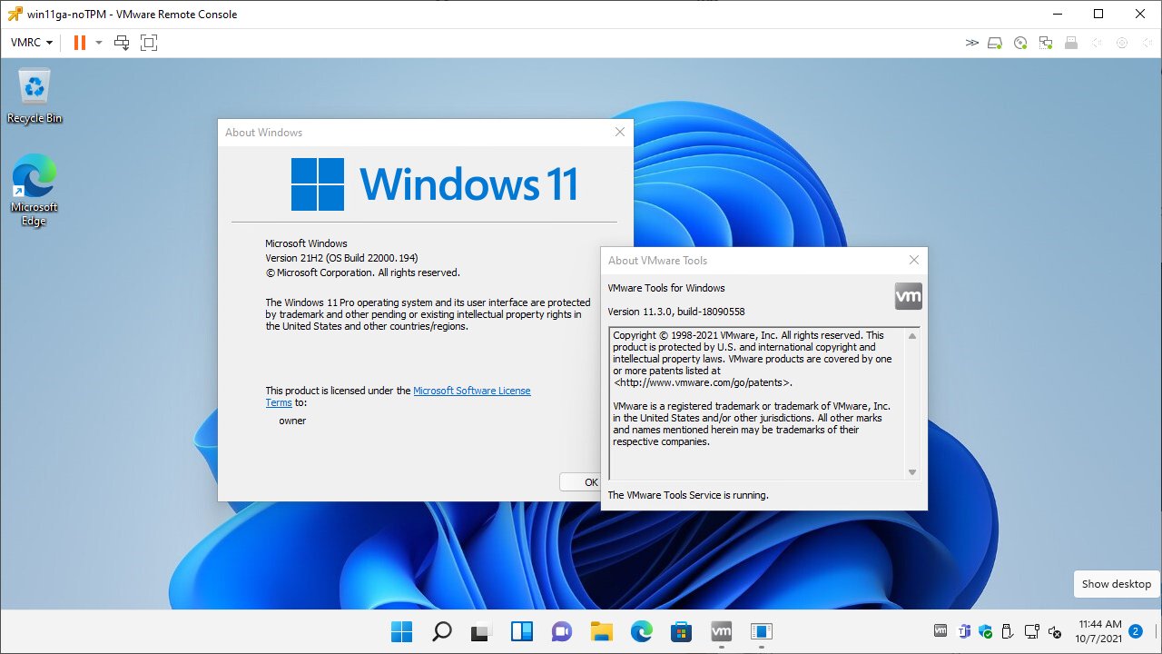The width and height of the screenshot is (1162, 654).
Task: Click 'Version 11.3.0, build-18090558' text
Action: click(676, 312)
